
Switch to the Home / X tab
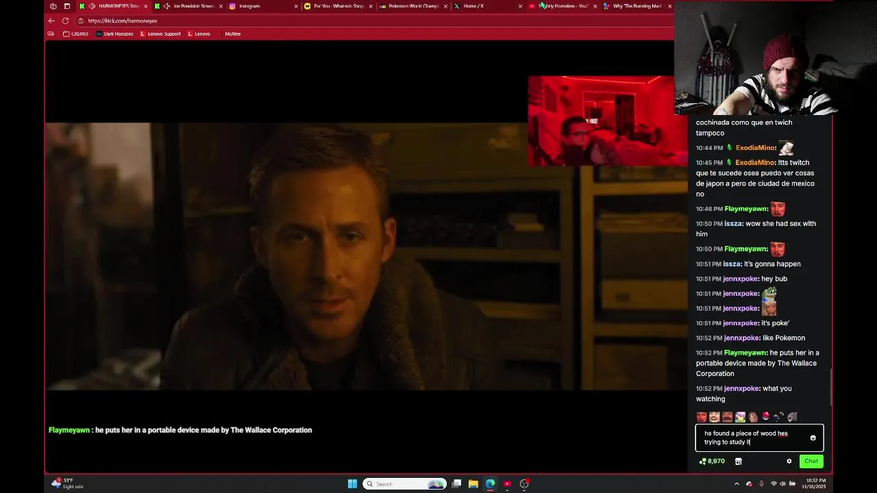(x=489, y=6)
